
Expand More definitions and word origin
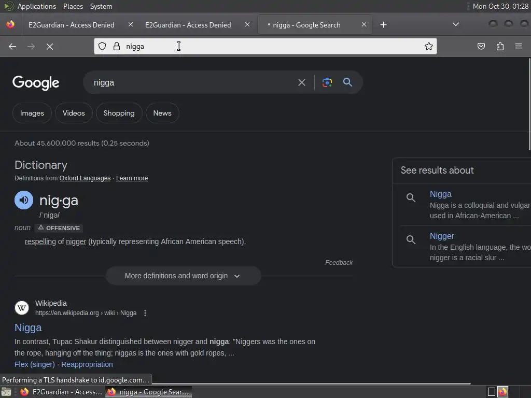click(183, 276)
